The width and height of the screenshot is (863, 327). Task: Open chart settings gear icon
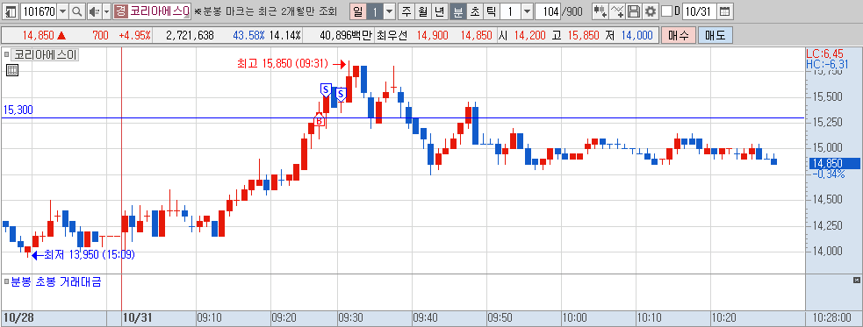tap(651, 11)
